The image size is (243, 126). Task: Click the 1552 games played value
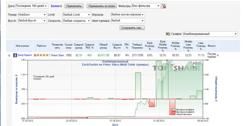(69, 55)
